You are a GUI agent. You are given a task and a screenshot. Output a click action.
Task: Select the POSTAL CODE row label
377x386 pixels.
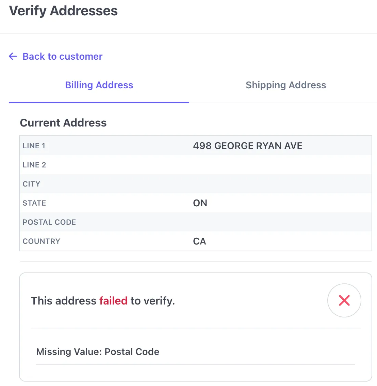coord(49,222)
